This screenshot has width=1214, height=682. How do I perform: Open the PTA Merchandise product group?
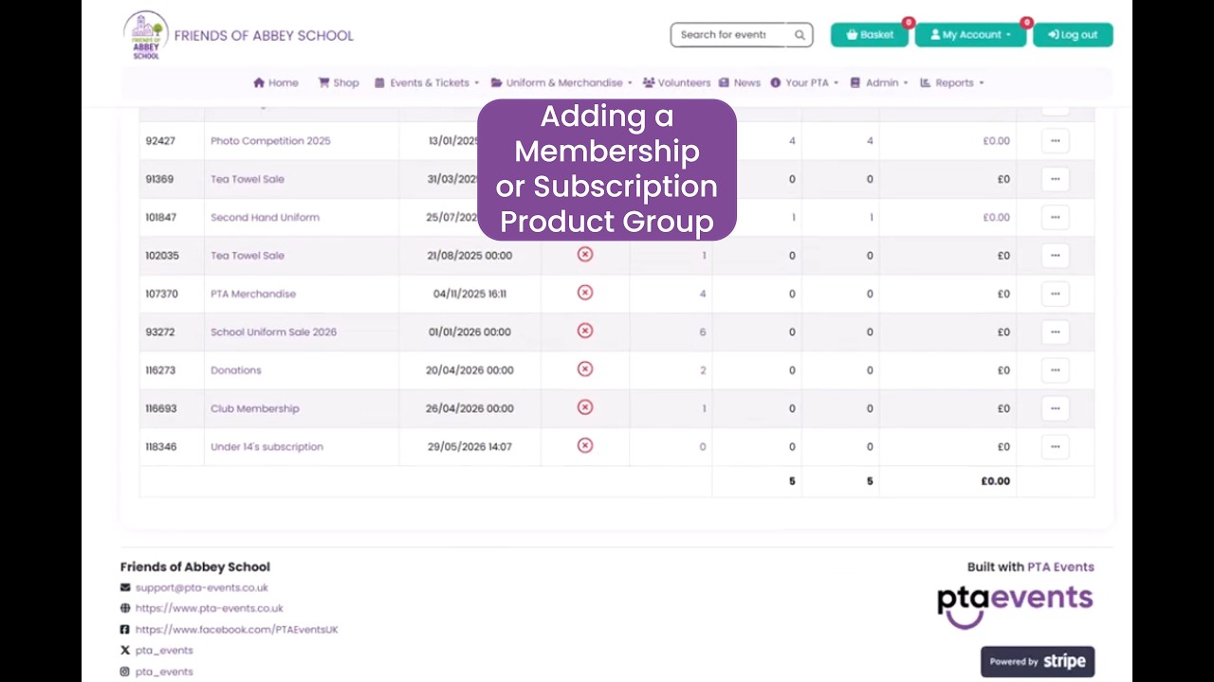click(253, 294)
